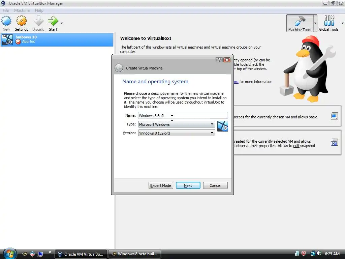
Task: Close the Create Virtual Machine dialog
Action: (227, 60)
